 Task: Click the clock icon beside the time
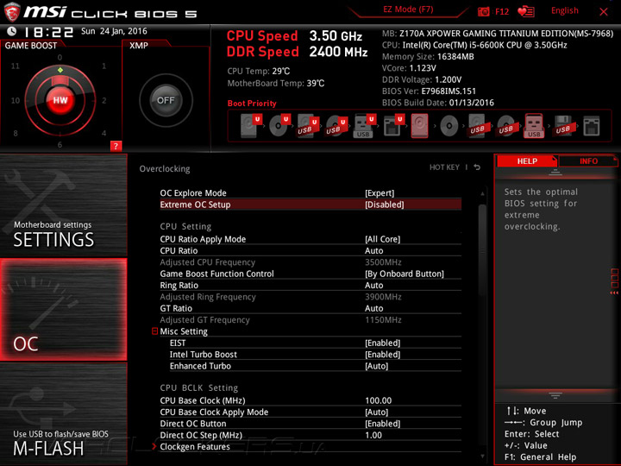(x=12, y=31)
